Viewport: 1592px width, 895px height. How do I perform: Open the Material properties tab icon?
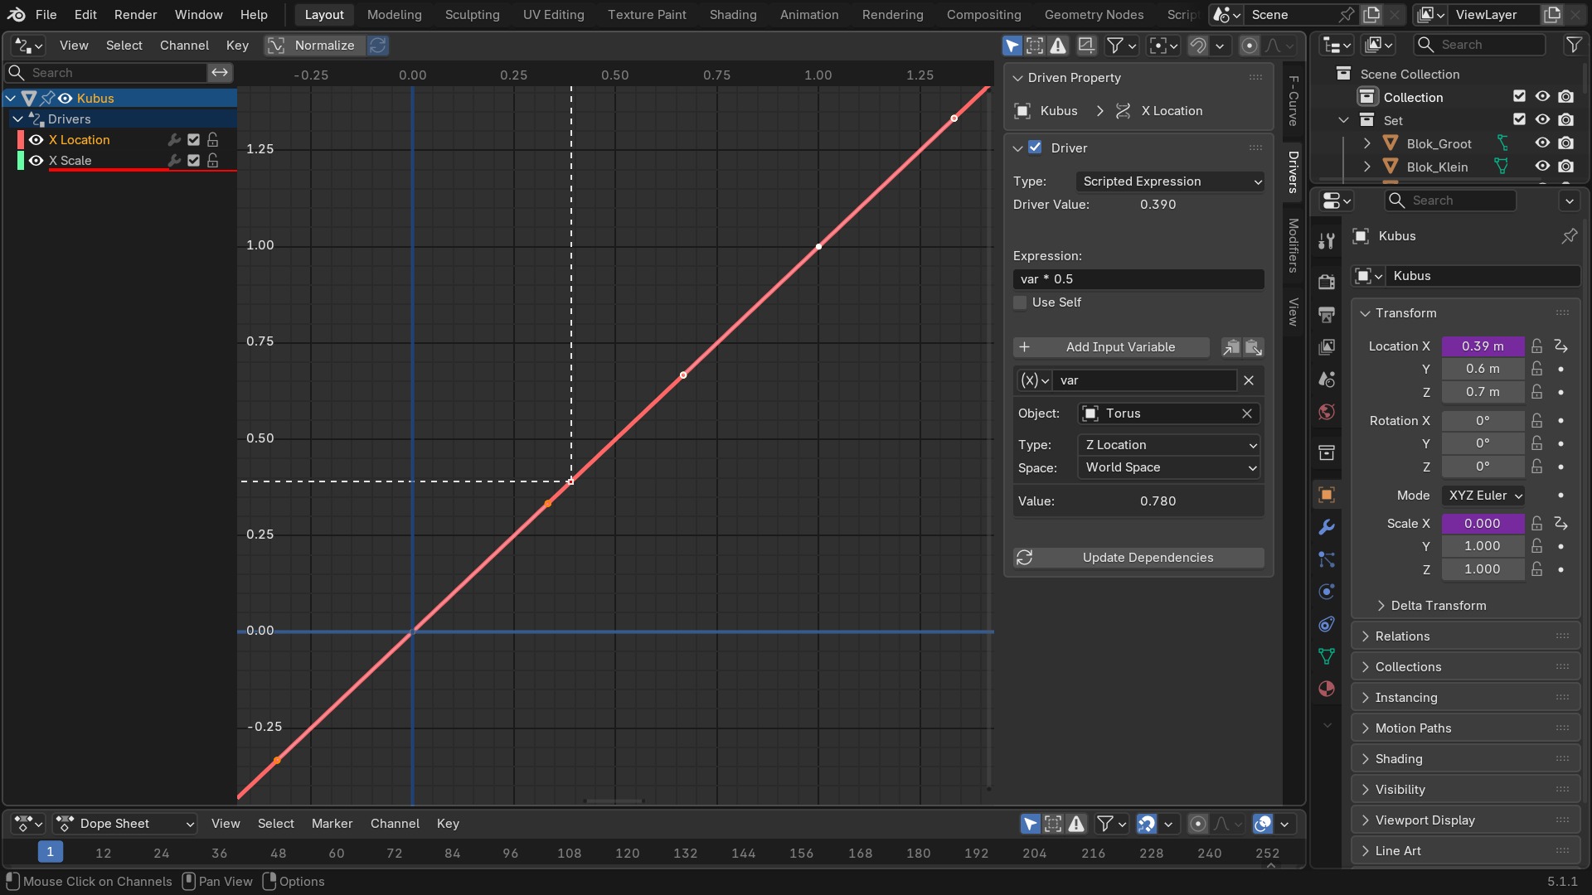pyautogui.click(x=1327, y=689)
